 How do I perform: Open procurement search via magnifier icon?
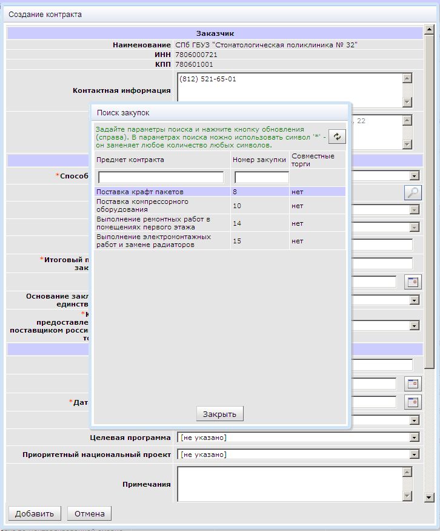(413, 193)
